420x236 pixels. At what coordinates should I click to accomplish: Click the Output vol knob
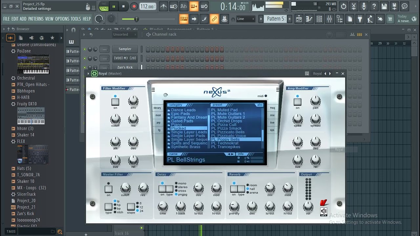pos(308,206)
